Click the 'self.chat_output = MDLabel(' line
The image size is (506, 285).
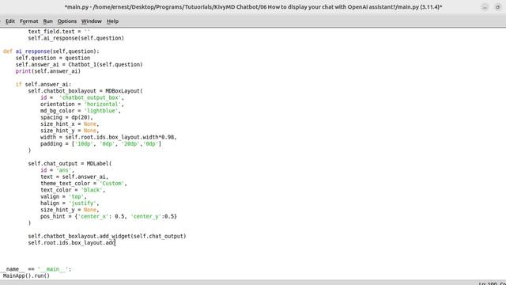coord(70,164)
